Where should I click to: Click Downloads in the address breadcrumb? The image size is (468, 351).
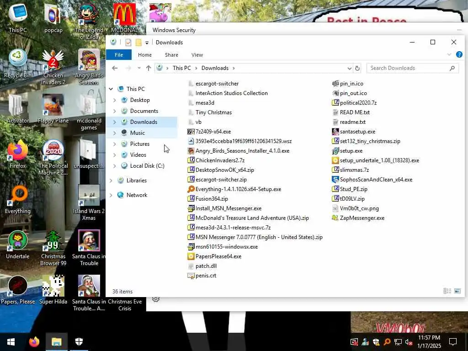click(x=215, y=68)
